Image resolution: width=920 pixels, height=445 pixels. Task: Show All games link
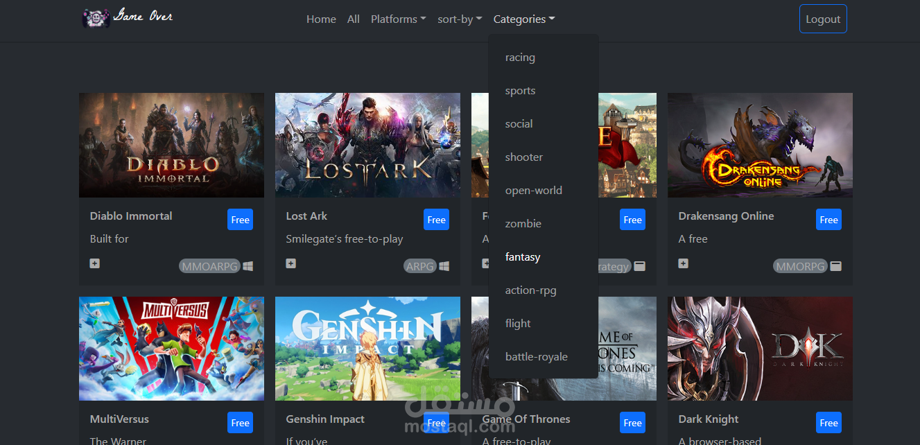(x=354, y=19)
